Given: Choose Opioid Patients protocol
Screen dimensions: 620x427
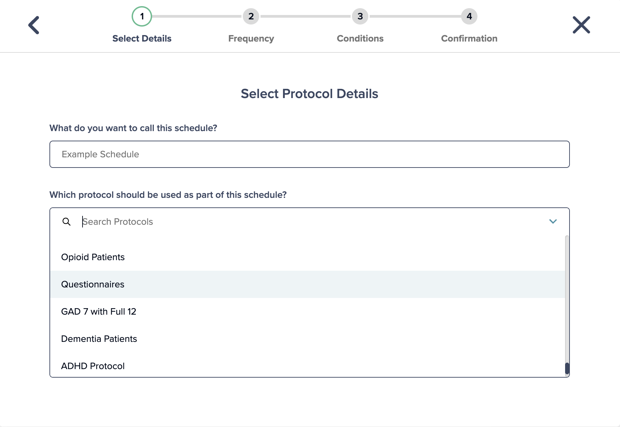Looking at the screenshot, I should (308, 257).
